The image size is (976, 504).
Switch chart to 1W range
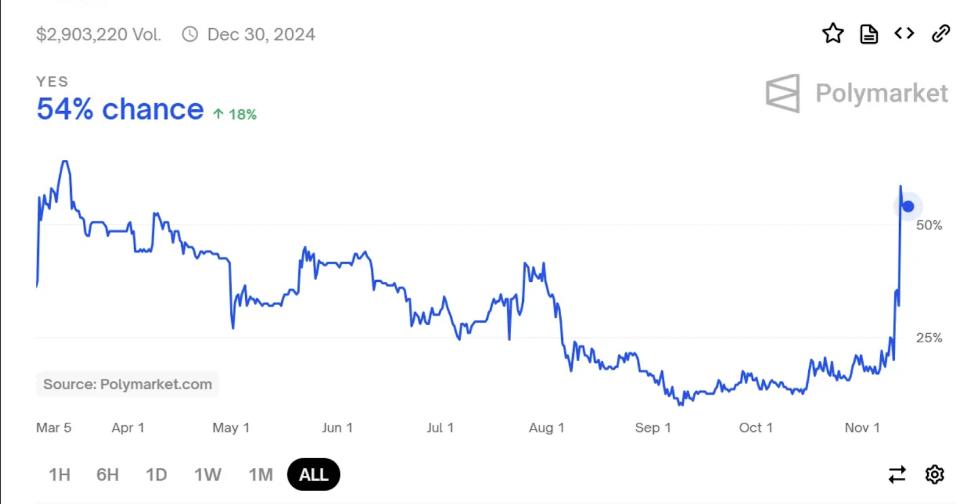pyautogui.click(x=207, y=475)
